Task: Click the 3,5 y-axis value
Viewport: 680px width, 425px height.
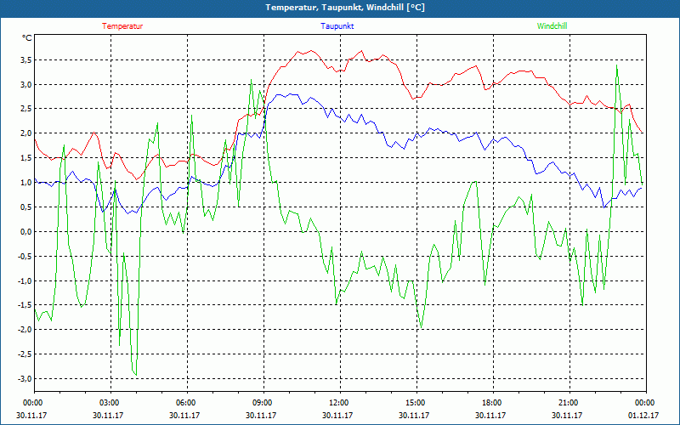Action: click(x=26, y=59)
